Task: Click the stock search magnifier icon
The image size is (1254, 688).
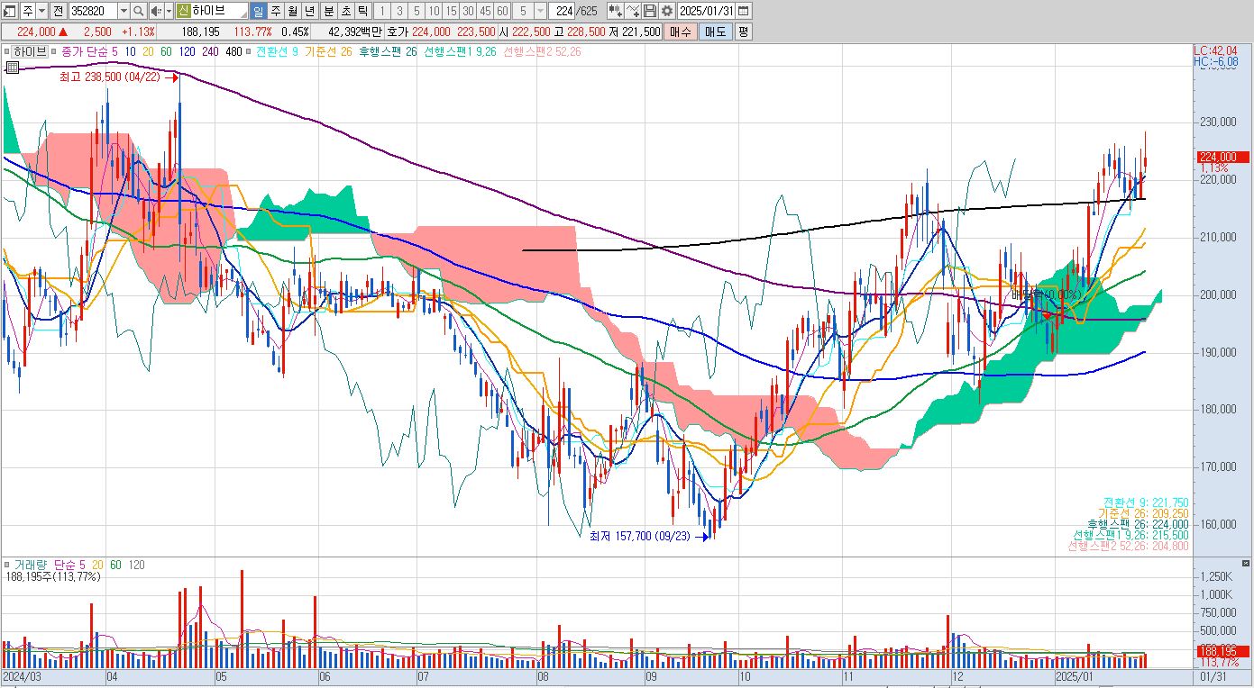Action: 138,11
